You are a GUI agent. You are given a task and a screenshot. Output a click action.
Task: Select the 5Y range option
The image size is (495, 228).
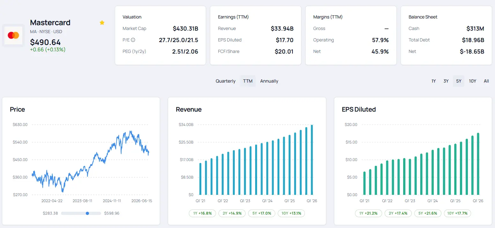[459, 81]
